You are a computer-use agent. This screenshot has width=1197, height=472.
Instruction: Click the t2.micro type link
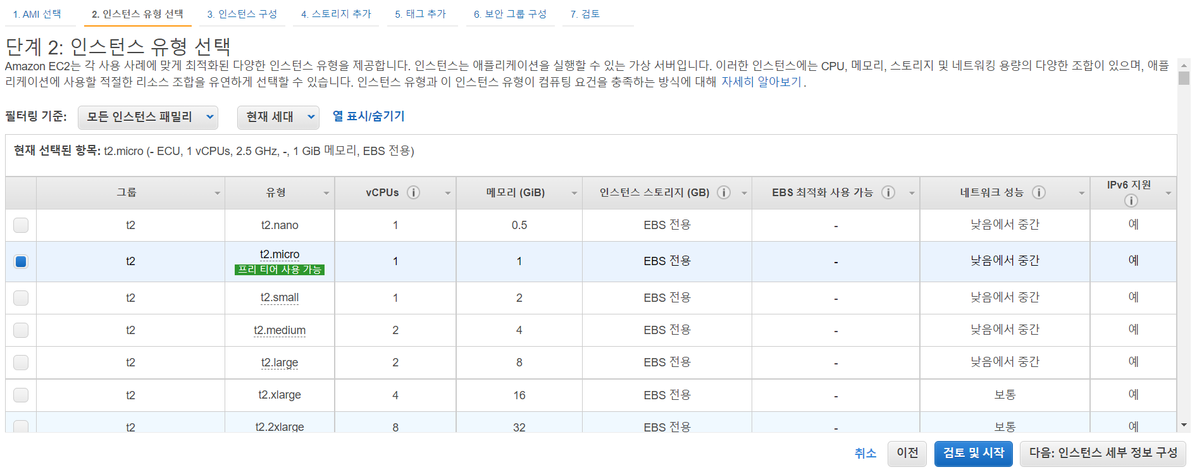[280, 254]
